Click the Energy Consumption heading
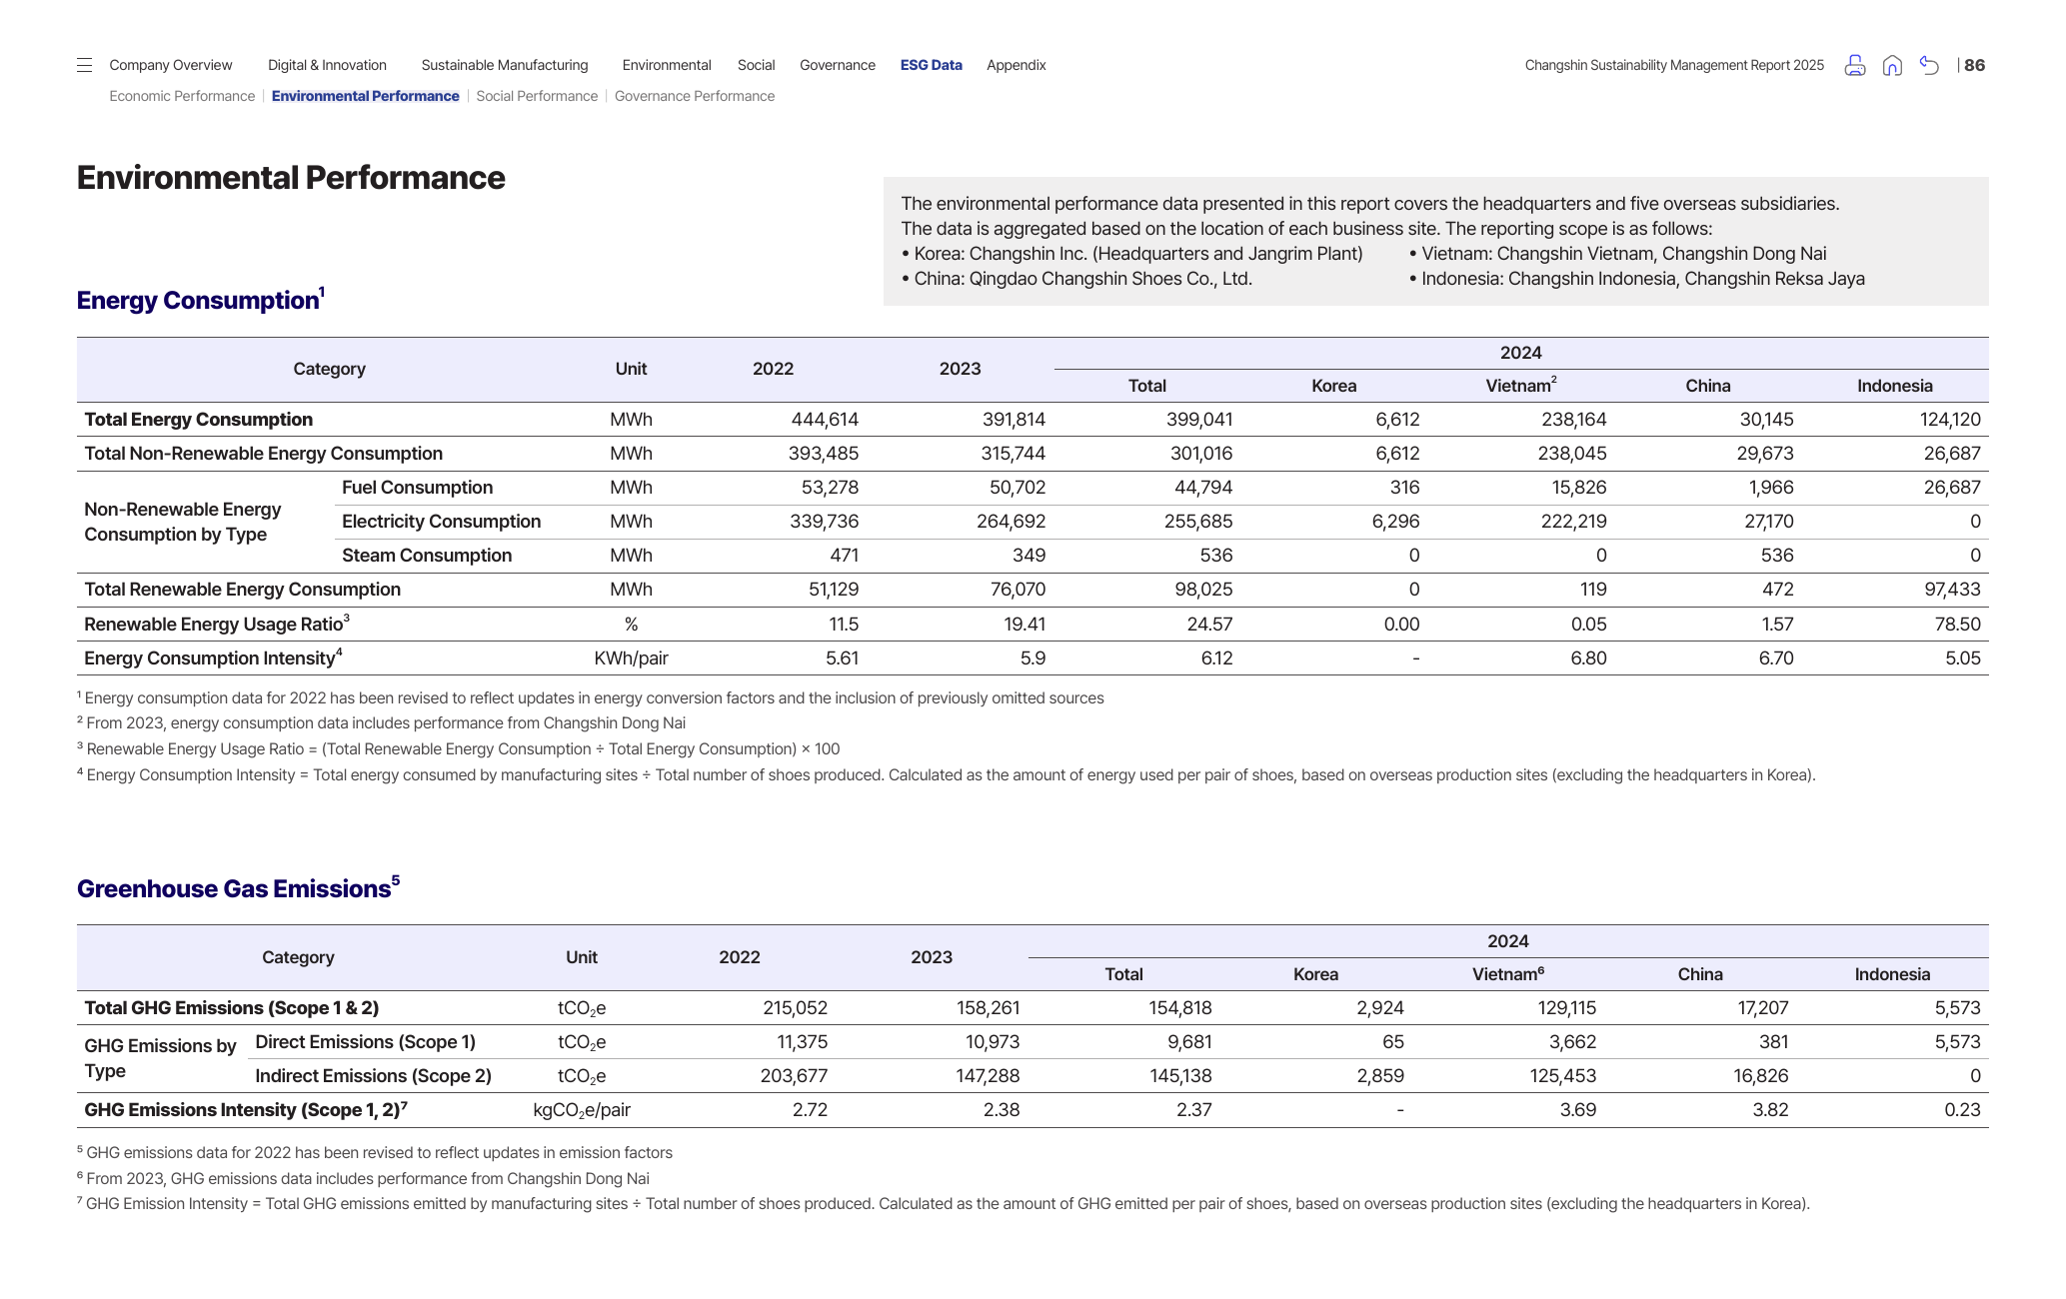Viewport: 2066px width, 1299px height. click(x=201, y=300)
